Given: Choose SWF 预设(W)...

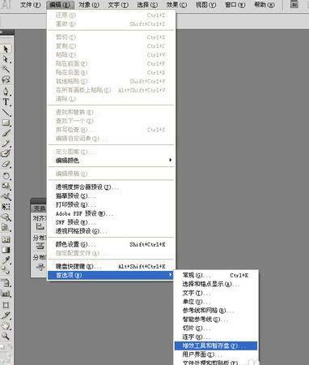Looking at the screenshot, I should click(111, 222).
